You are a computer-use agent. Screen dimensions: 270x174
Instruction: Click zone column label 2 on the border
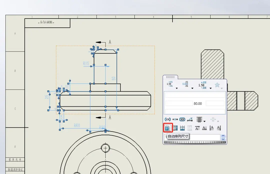click(77, 17)
